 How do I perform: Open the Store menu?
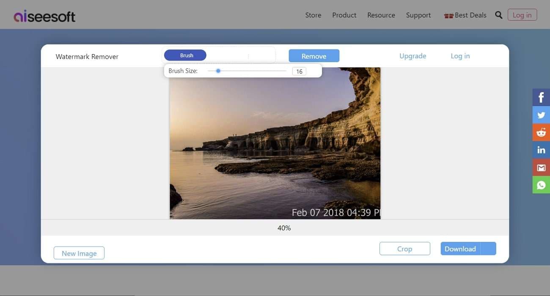click(313, 14)
